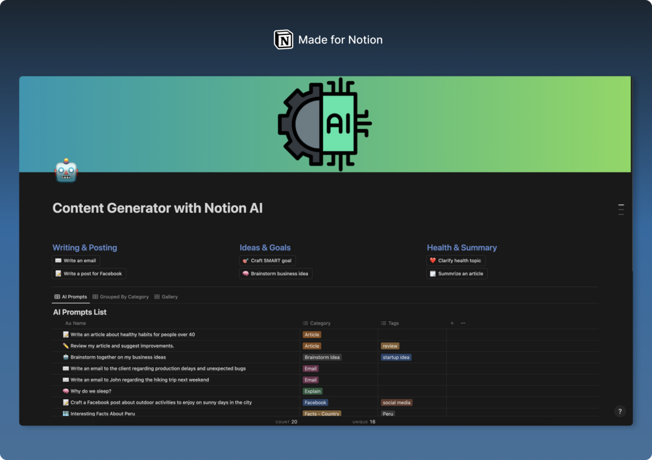Click the envelope icon on Write an email
Screen dimensions: 652x460
pos(58,261)
